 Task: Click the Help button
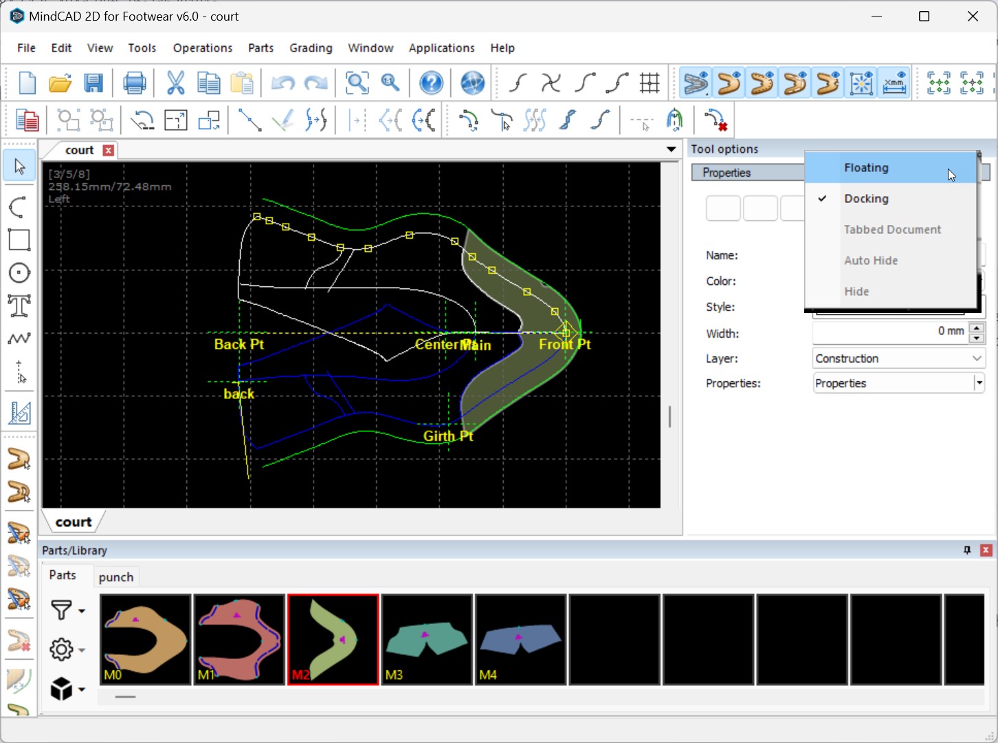pos(430,82)
